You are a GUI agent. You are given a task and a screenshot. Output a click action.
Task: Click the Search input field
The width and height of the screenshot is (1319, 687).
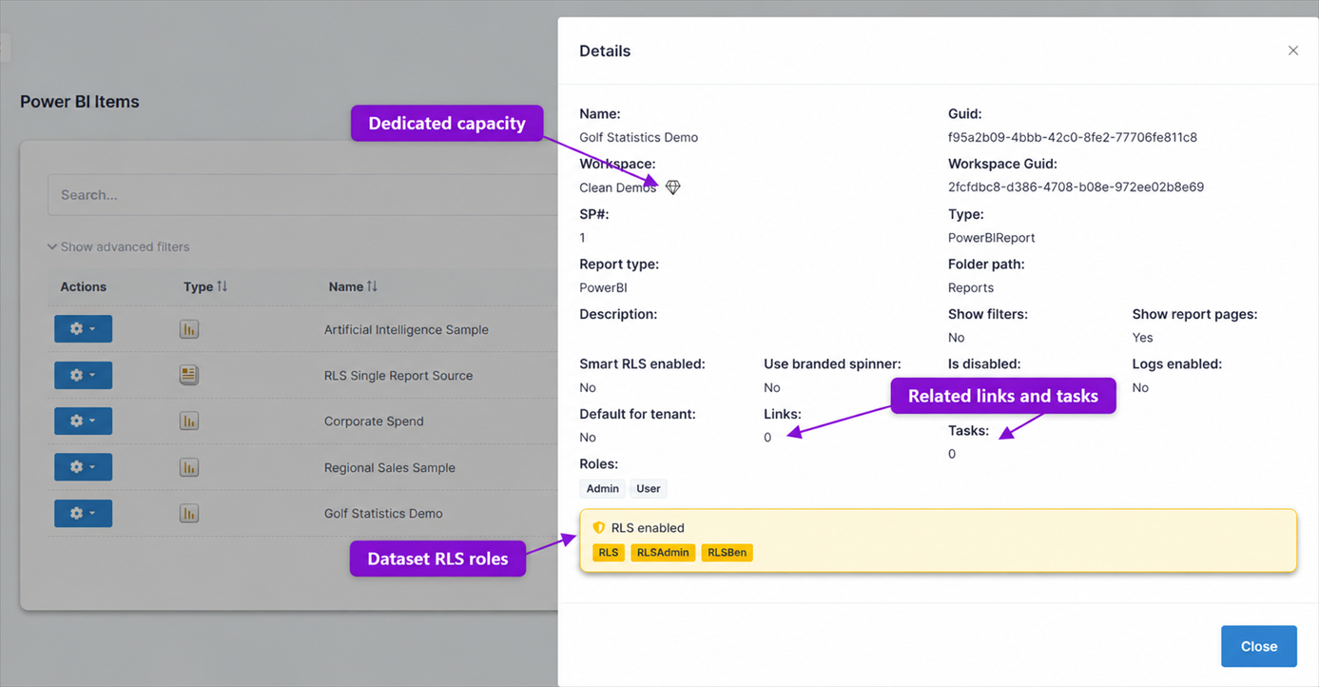click(302, 195)
